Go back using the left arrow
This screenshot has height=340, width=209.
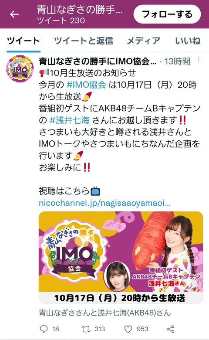pos(14,14)
